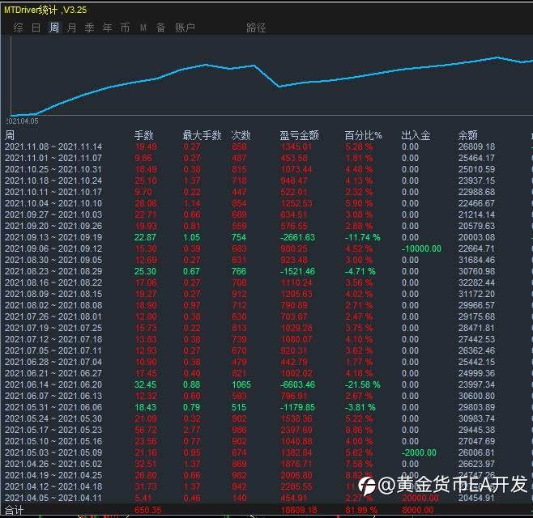Select row 2021.09.13 ~ 2021.09.19

(x=266, y=237)
